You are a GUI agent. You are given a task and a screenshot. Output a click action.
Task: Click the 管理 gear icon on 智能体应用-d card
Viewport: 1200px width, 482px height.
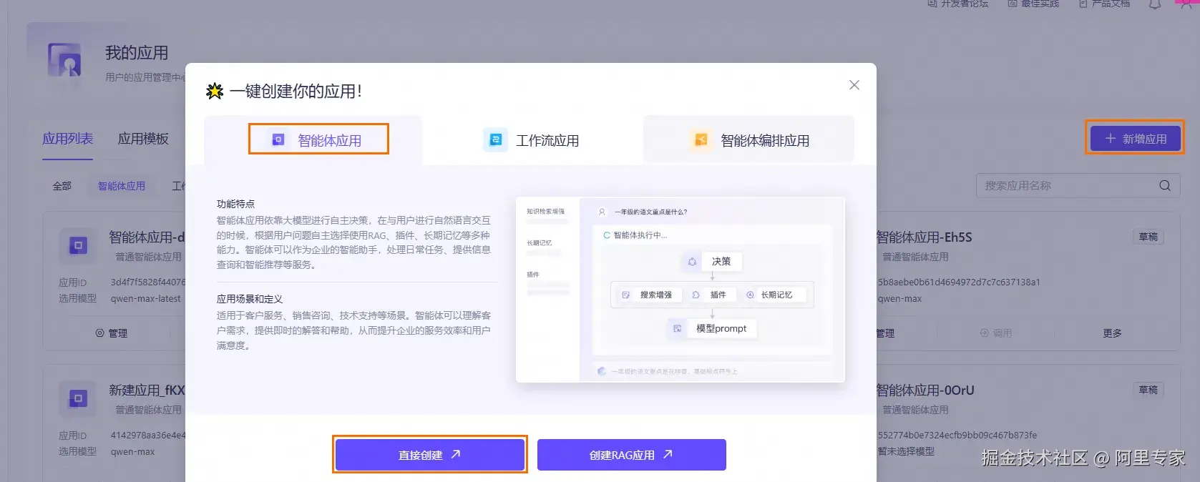99,333
